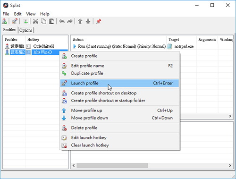Click the Action column header
Image resolution: width=236 pixels, height=179 pixels.
pyautogui.click(x=119, y=39)
